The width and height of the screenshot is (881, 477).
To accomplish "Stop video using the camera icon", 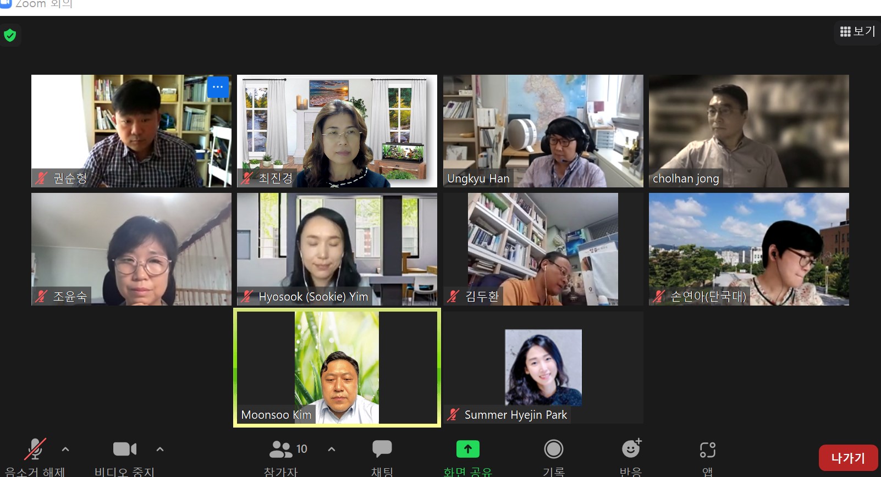I will click(125, 450).
